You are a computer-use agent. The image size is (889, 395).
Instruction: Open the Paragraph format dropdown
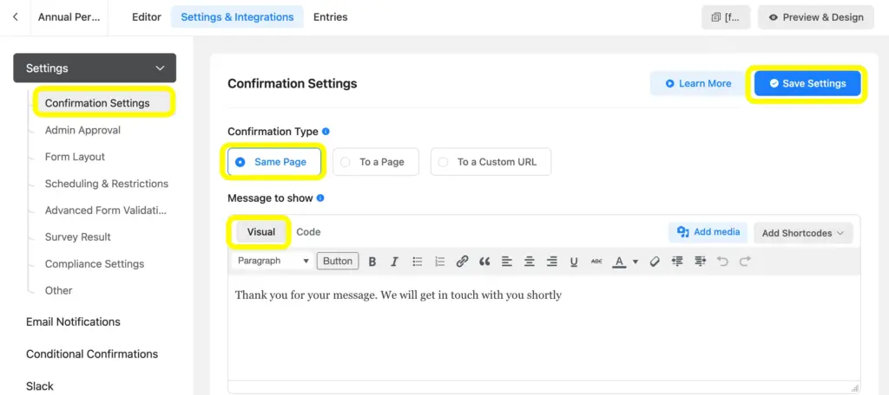[273, 261]
